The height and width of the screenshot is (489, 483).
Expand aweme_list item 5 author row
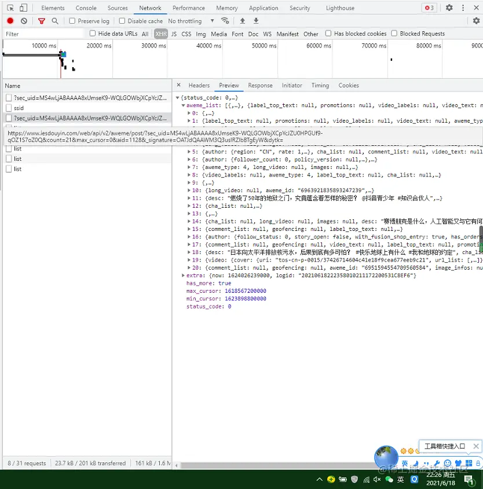pyautogui.click(x=189, y=152)
